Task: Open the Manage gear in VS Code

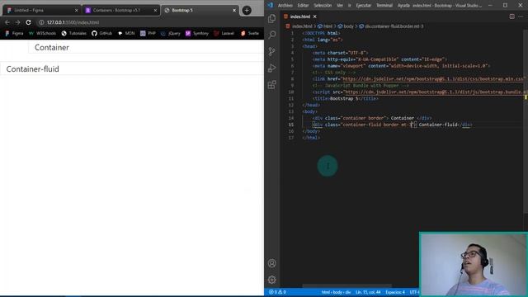Action: [272, 280]
